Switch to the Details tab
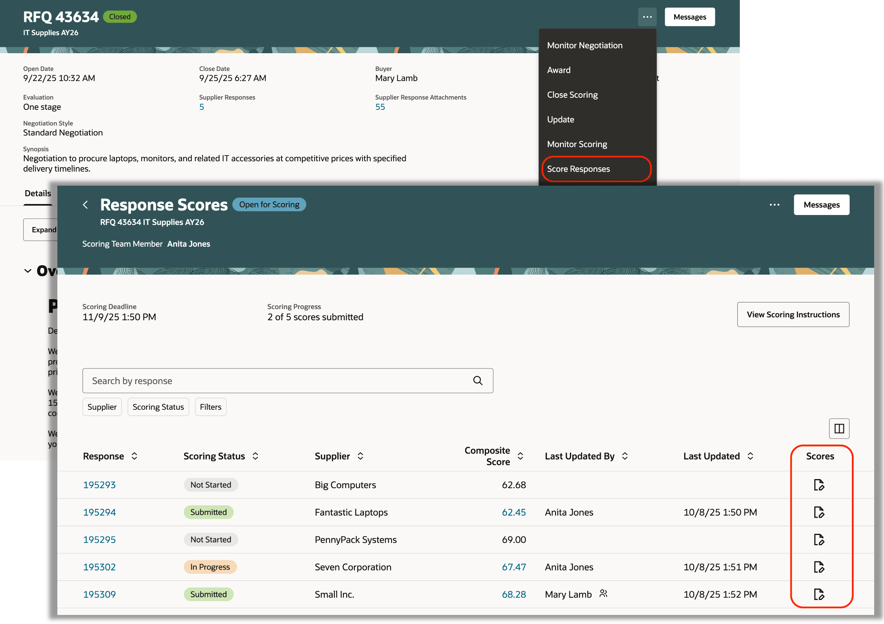 (37, 193)
